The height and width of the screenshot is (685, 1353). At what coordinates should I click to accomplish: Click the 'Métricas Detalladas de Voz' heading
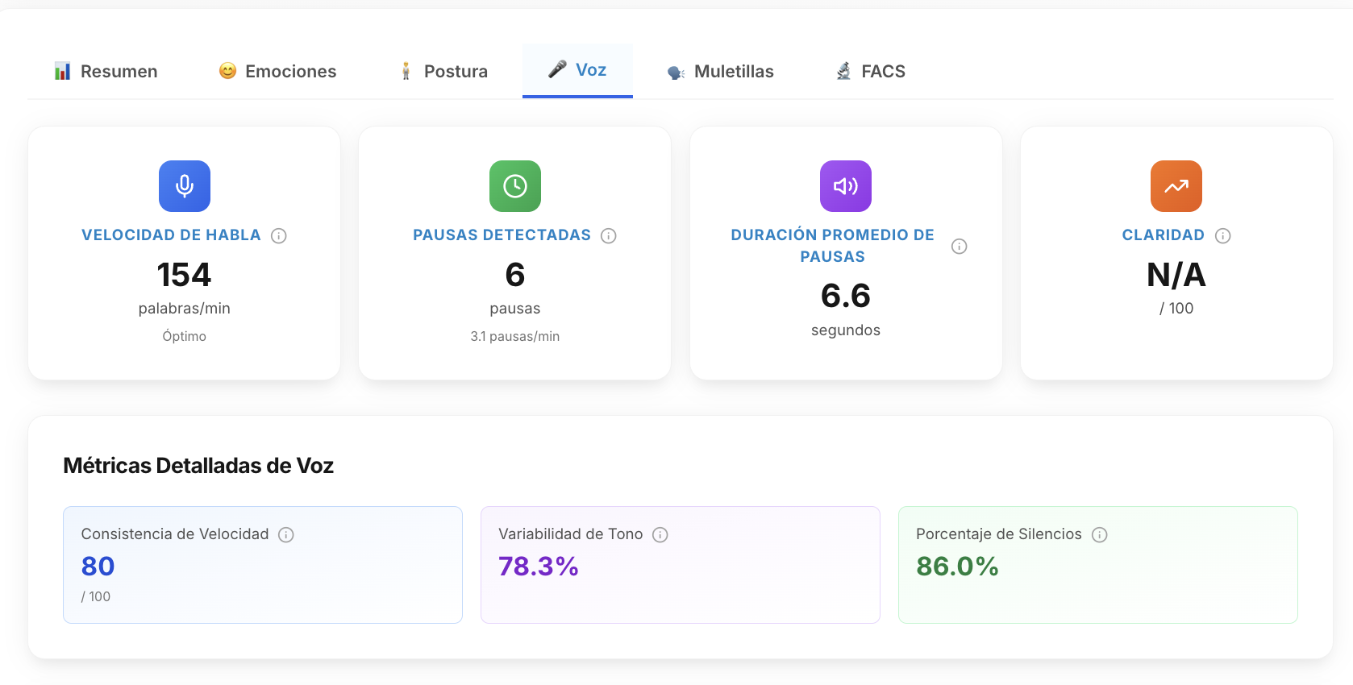pyautogui.click(x=198, y=466)
